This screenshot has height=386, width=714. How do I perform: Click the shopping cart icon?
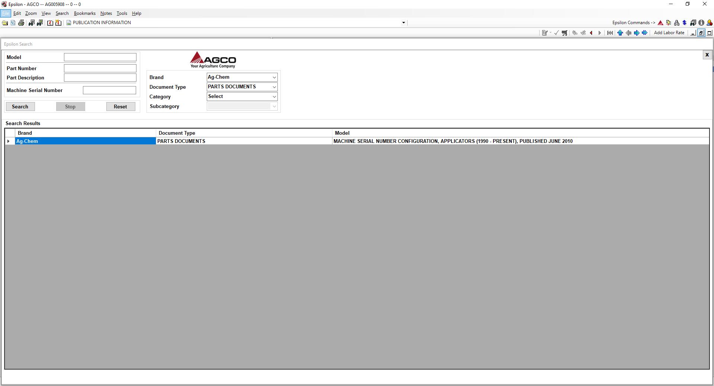tap(565, 33)
